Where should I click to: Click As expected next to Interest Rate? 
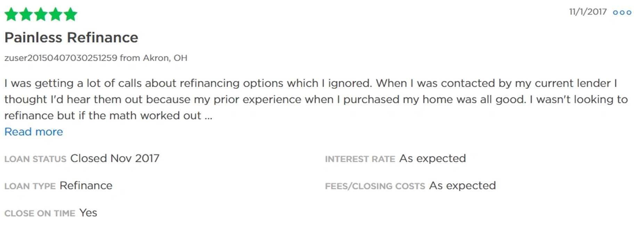432,158
